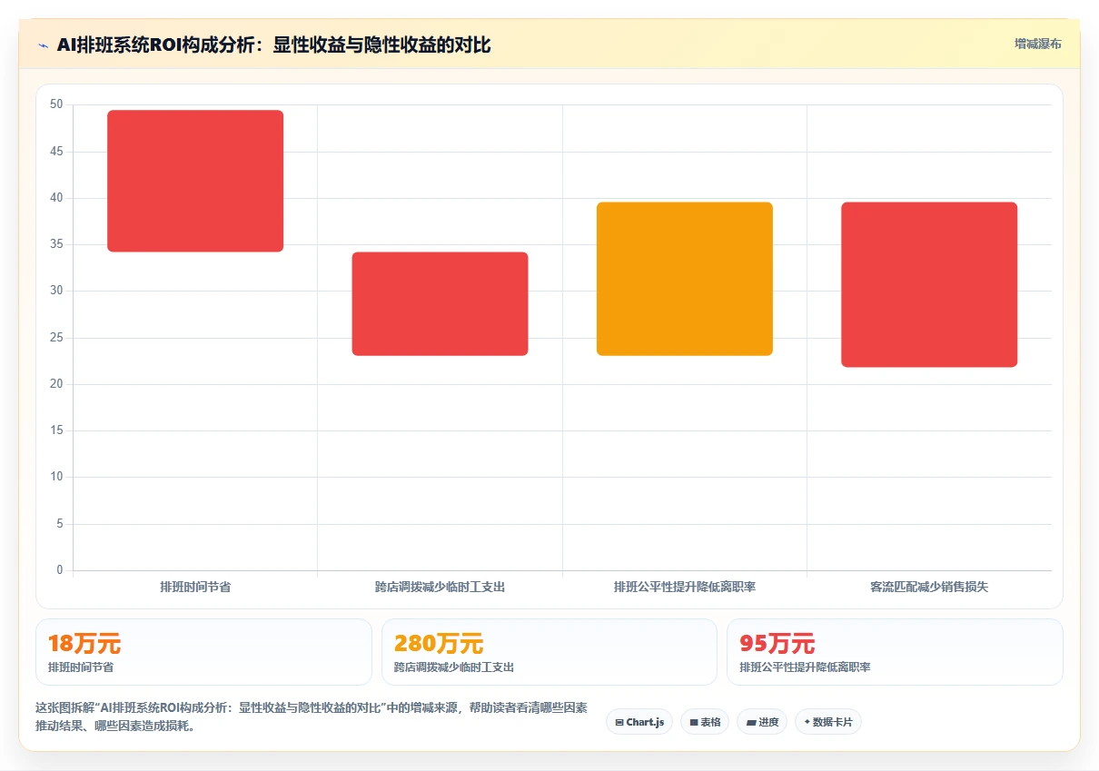
Task: Click the 跨店调拨减少临时工支出 caption in the second card
Action: 454,667
